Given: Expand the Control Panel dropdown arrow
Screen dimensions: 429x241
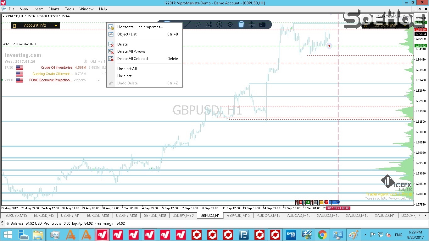Looking at the screenshot, I should coord(406,26).
